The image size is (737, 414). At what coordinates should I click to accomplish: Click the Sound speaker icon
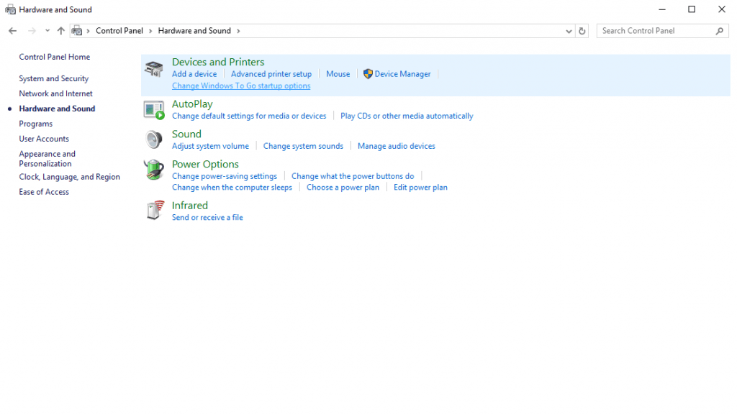pyautogui.click(x=154, y=139)
